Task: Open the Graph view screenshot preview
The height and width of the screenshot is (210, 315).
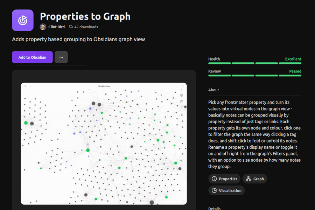Action: click(x=104, y=144)
